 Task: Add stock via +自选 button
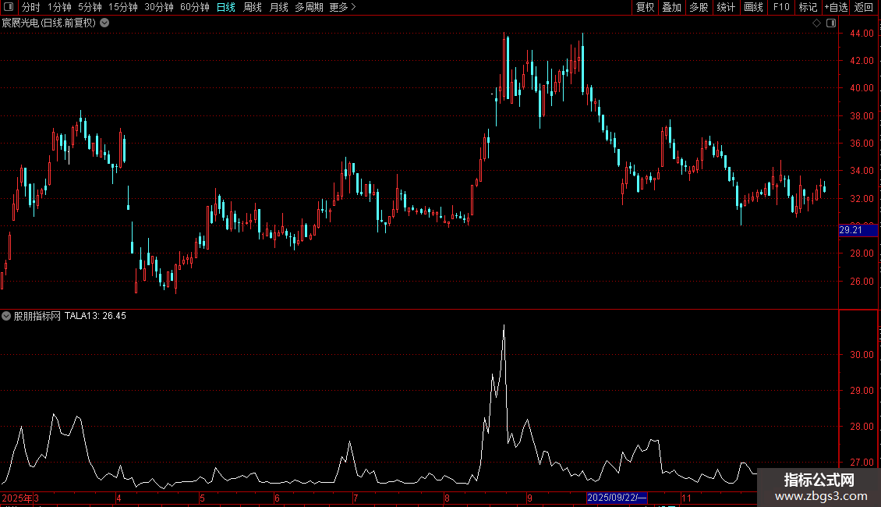tap(836, 7)
